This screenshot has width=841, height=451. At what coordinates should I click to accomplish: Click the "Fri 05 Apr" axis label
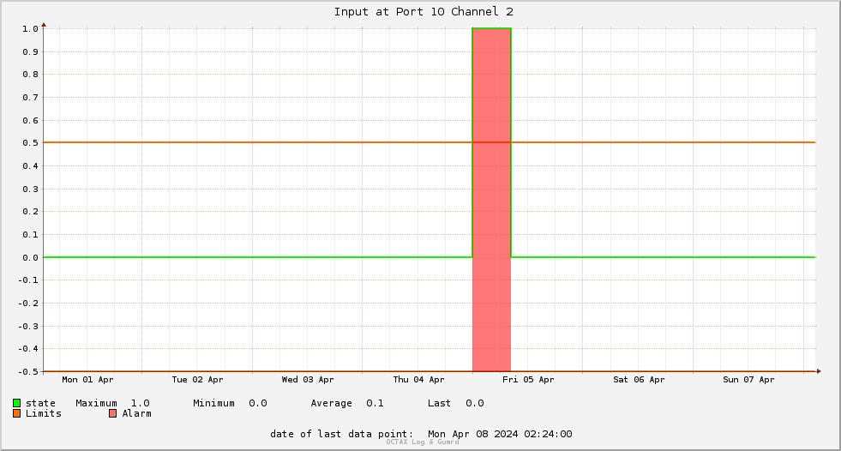pos(528,380)
